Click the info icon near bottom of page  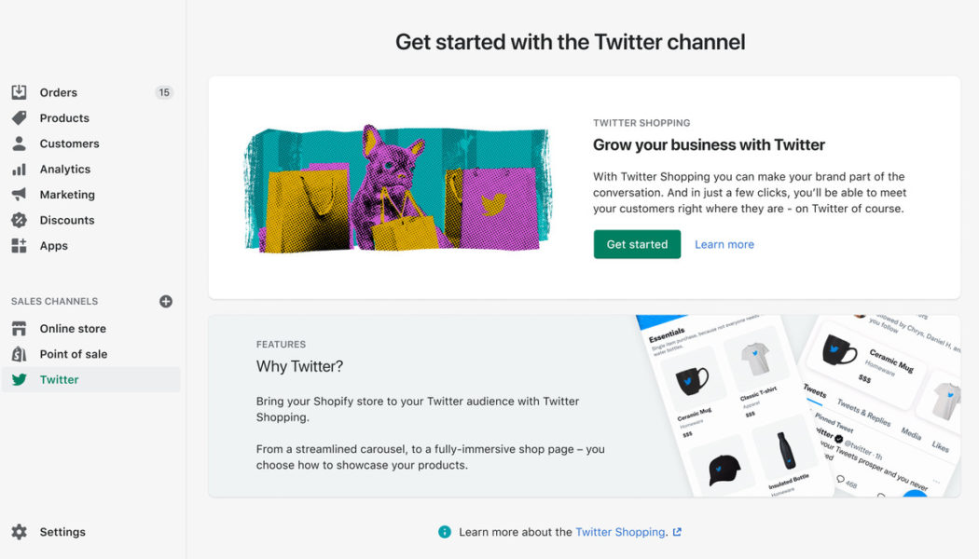pos(445,531)
